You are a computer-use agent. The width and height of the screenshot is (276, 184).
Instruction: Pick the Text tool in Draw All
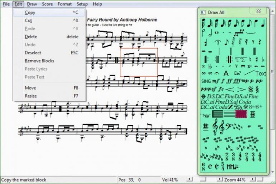click(261, 73)
